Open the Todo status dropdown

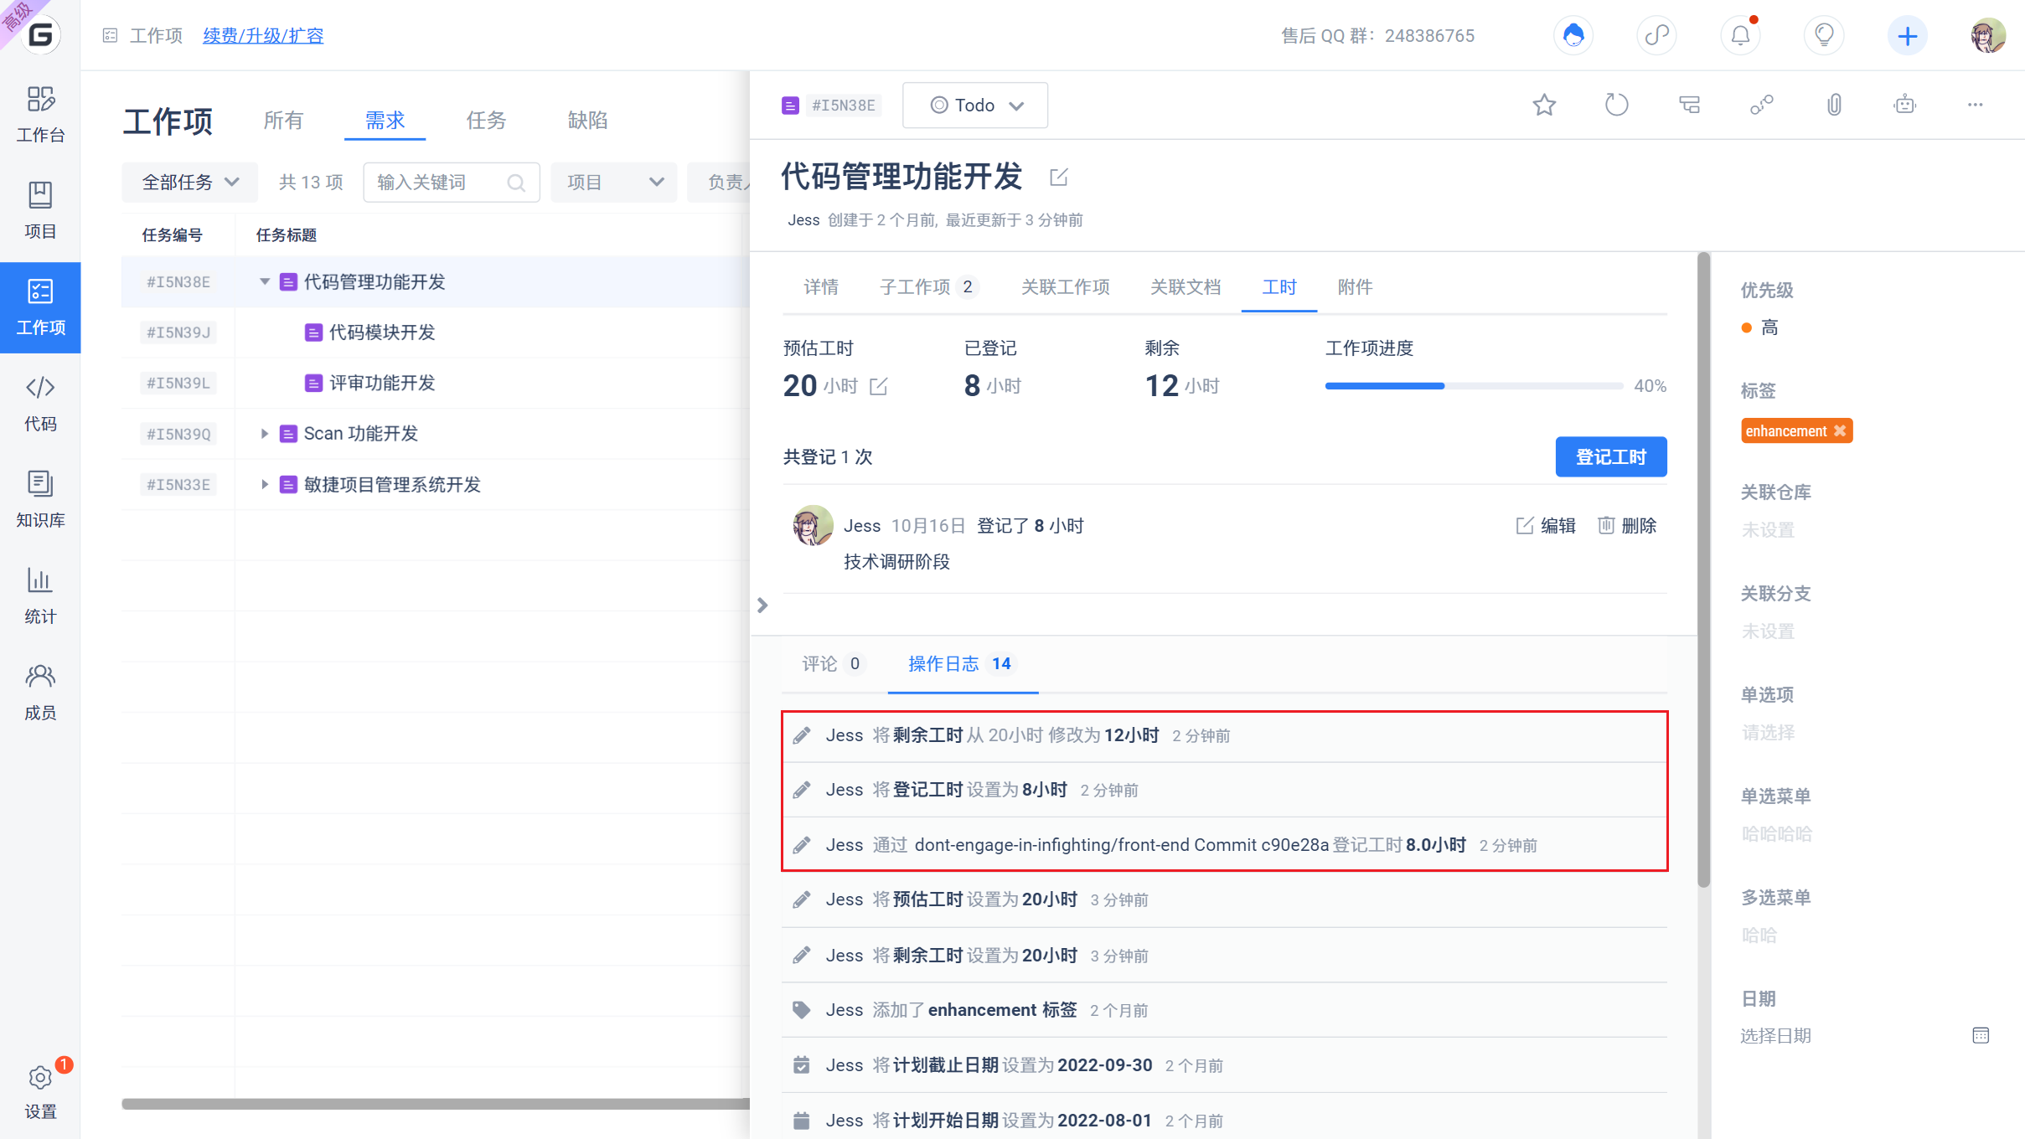point(975,105)
